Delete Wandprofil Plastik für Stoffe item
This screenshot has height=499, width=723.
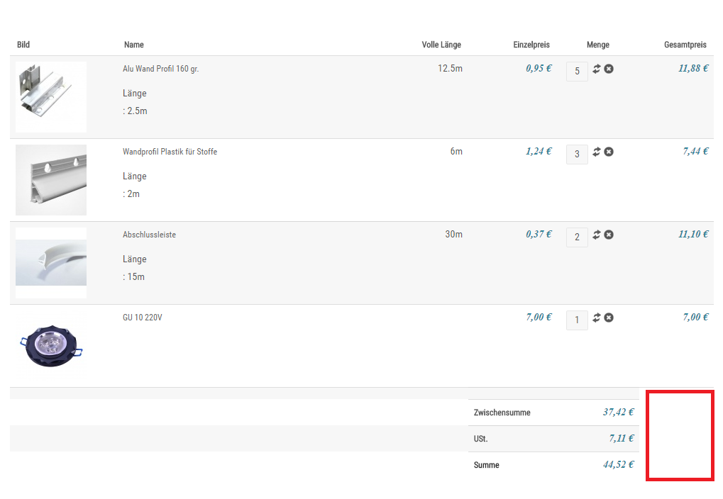[609, 152]
